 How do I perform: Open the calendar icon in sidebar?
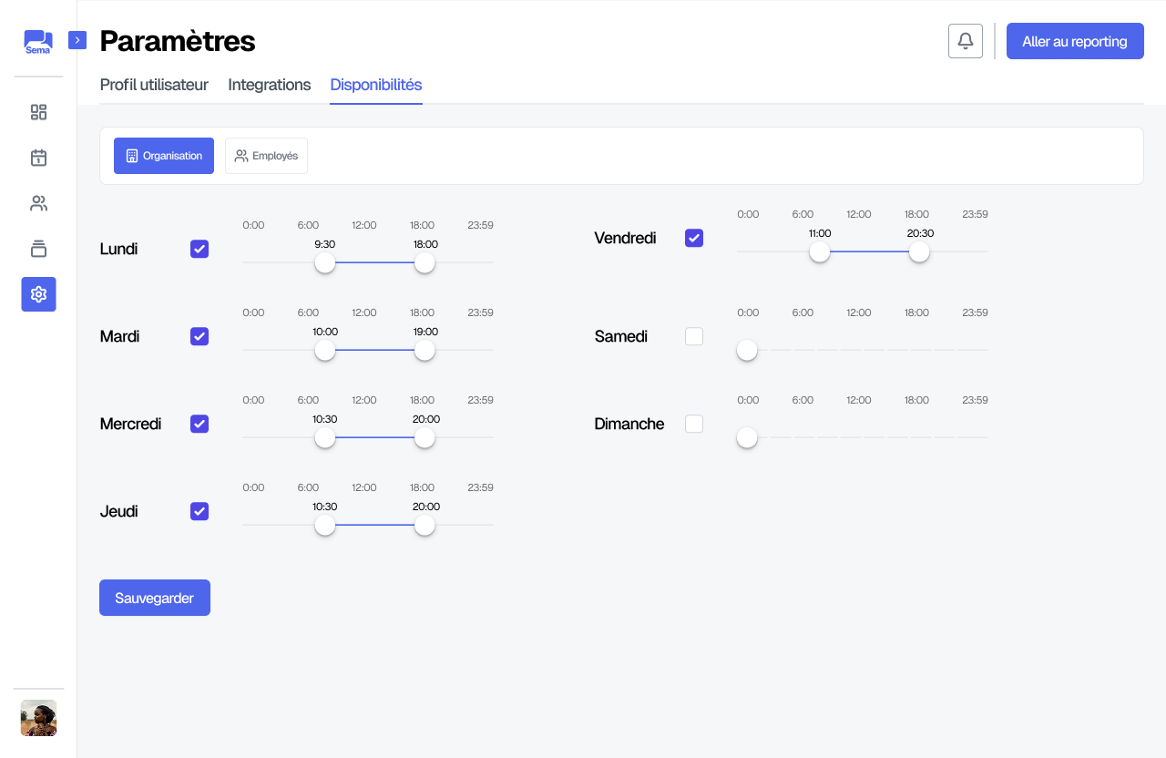pyautogui.click(x=38, y=158)
